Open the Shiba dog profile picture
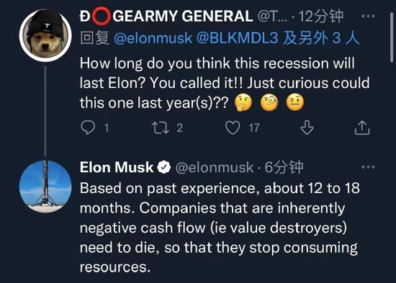The height and width of the screenshot is (283, 396). point(45,35)
